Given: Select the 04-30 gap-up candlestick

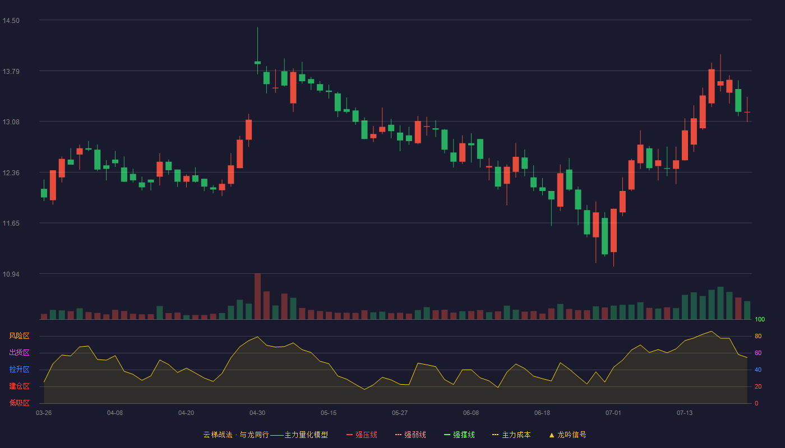Looking at the screenshot, I should point(257,62).
